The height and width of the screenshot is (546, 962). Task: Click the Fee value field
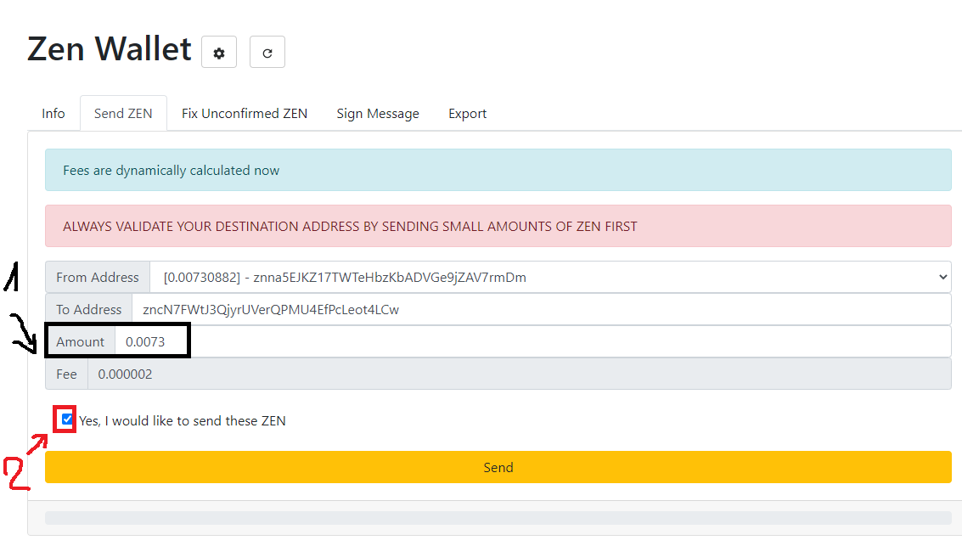point(520,374)
